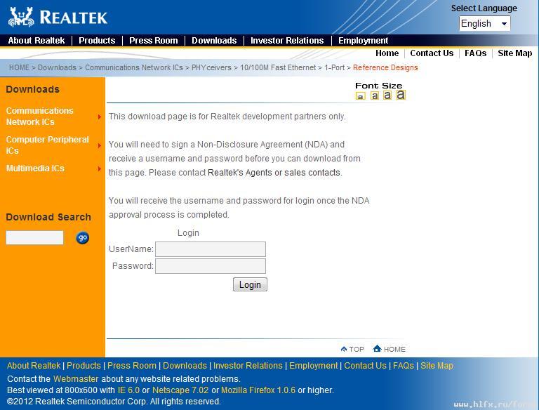Click 1-Port in the breadcrumb
This screenshot has width=539, height=410.
(335, 67)
